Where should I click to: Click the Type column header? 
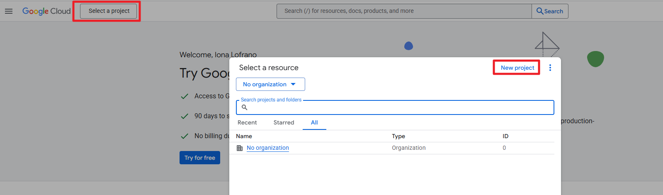pyautogui.click(x=398, y=136)
